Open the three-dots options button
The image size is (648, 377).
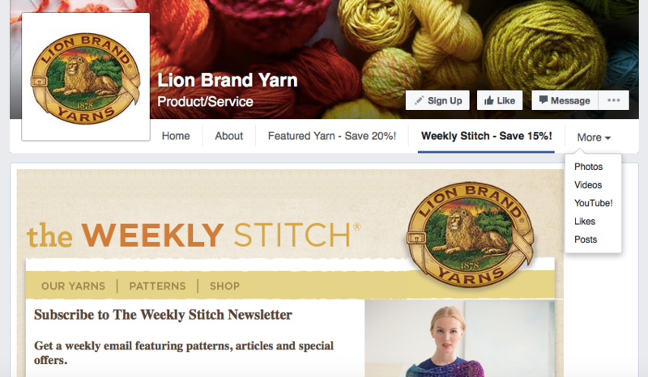[x=614, y=100]
